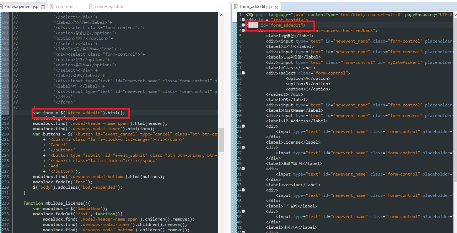Click the modalbox.find('.modal-header-name span').html(header); line
Screen dimensions: 457x233
[x=100, y=123]
